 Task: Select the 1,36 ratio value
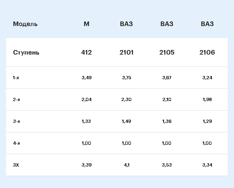click(x=167, y=121)
